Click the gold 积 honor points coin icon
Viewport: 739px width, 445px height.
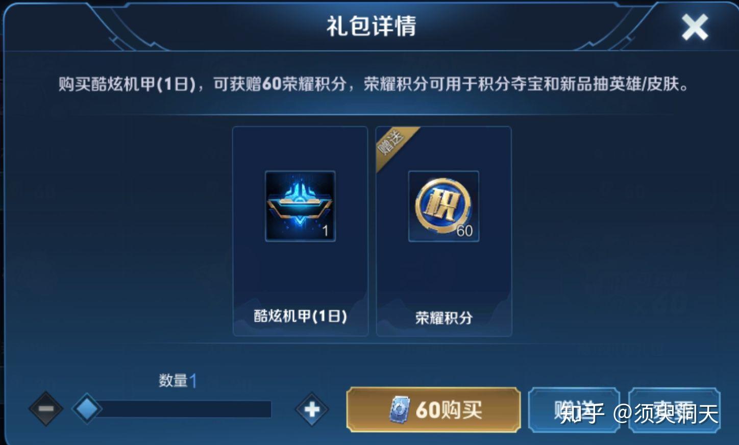(444, 206)
